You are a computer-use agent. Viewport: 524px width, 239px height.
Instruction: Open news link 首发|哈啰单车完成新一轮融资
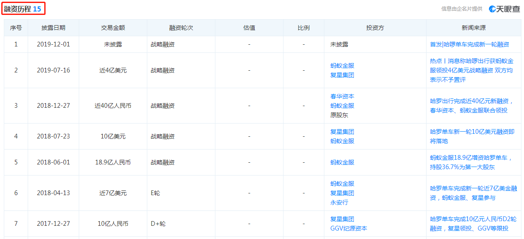point(470,44)
